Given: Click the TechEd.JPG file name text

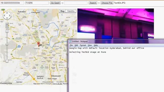Looking at the screenshot, I should [x=120, y=3].
